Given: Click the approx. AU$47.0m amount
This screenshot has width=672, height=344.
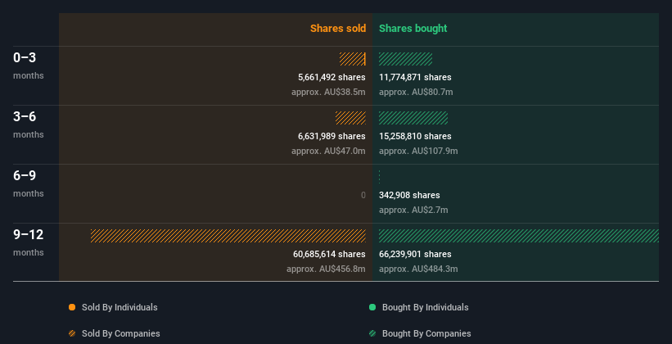Looking at the screenshot, I should (328, 151).
